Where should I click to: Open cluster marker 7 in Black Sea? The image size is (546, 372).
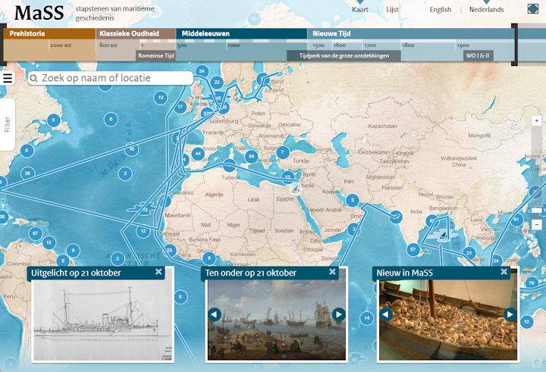[283, 152]
